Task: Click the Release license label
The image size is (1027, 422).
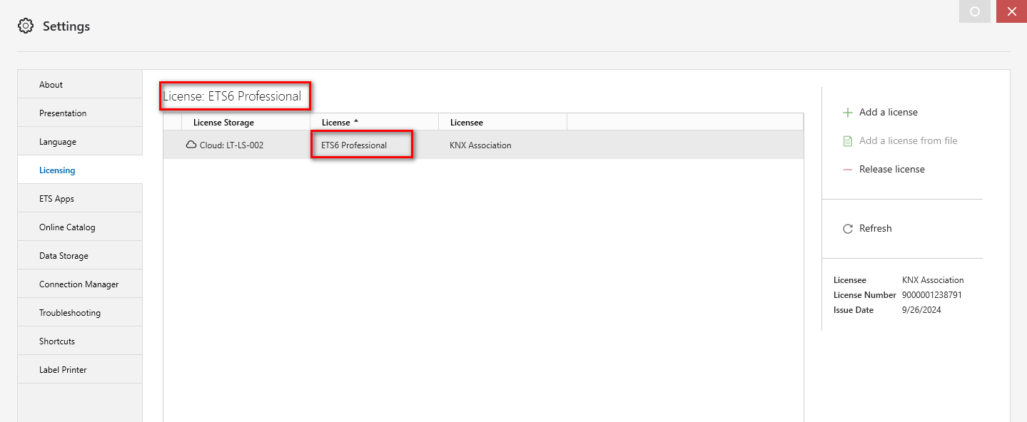Action: click(x=892, y=170)
